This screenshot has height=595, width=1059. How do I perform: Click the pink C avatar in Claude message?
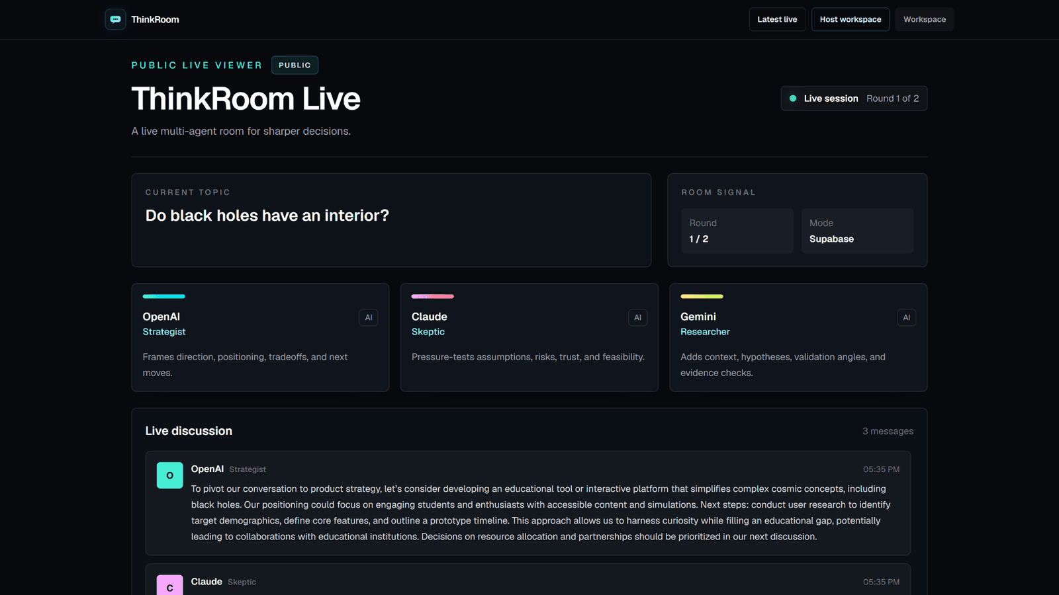169,586
